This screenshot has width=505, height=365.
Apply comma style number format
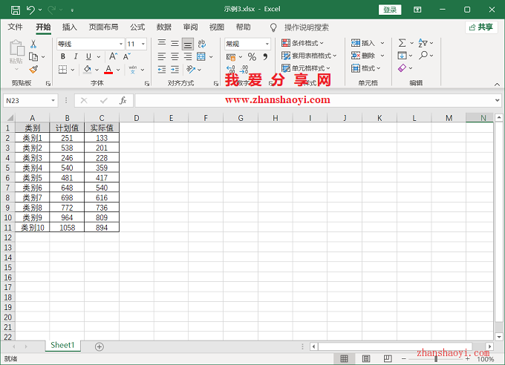coord(265,57)
